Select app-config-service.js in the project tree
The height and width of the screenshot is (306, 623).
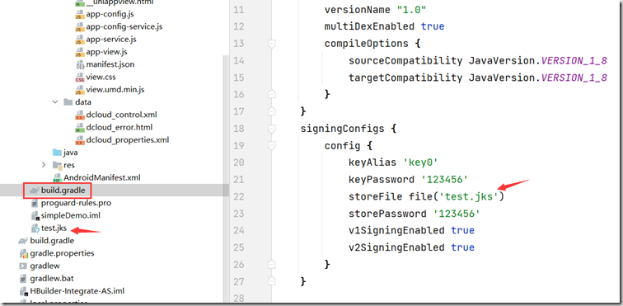click(124, 27)
